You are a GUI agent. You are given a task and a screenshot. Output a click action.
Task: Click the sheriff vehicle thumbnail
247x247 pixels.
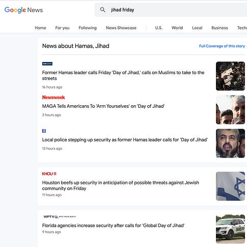pos(230,229)
